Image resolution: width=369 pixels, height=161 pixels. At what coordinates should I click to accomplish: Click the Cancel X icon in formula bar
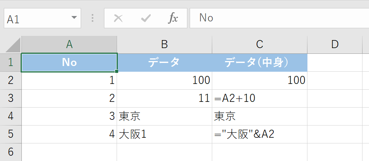(119, 18)
